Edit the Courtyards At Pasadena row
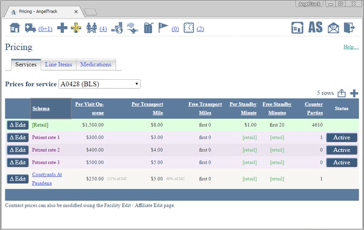This screenshot has width=364, height=230. pos(17,179)
